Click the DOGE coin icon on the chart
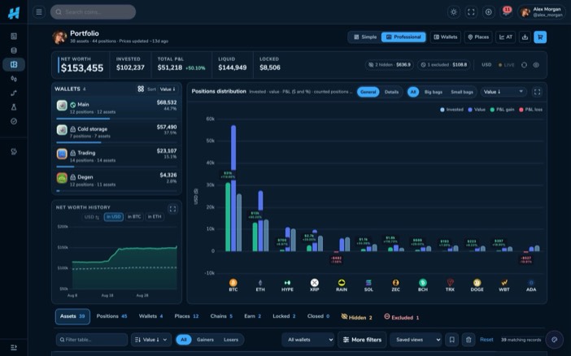 [477, 283]
